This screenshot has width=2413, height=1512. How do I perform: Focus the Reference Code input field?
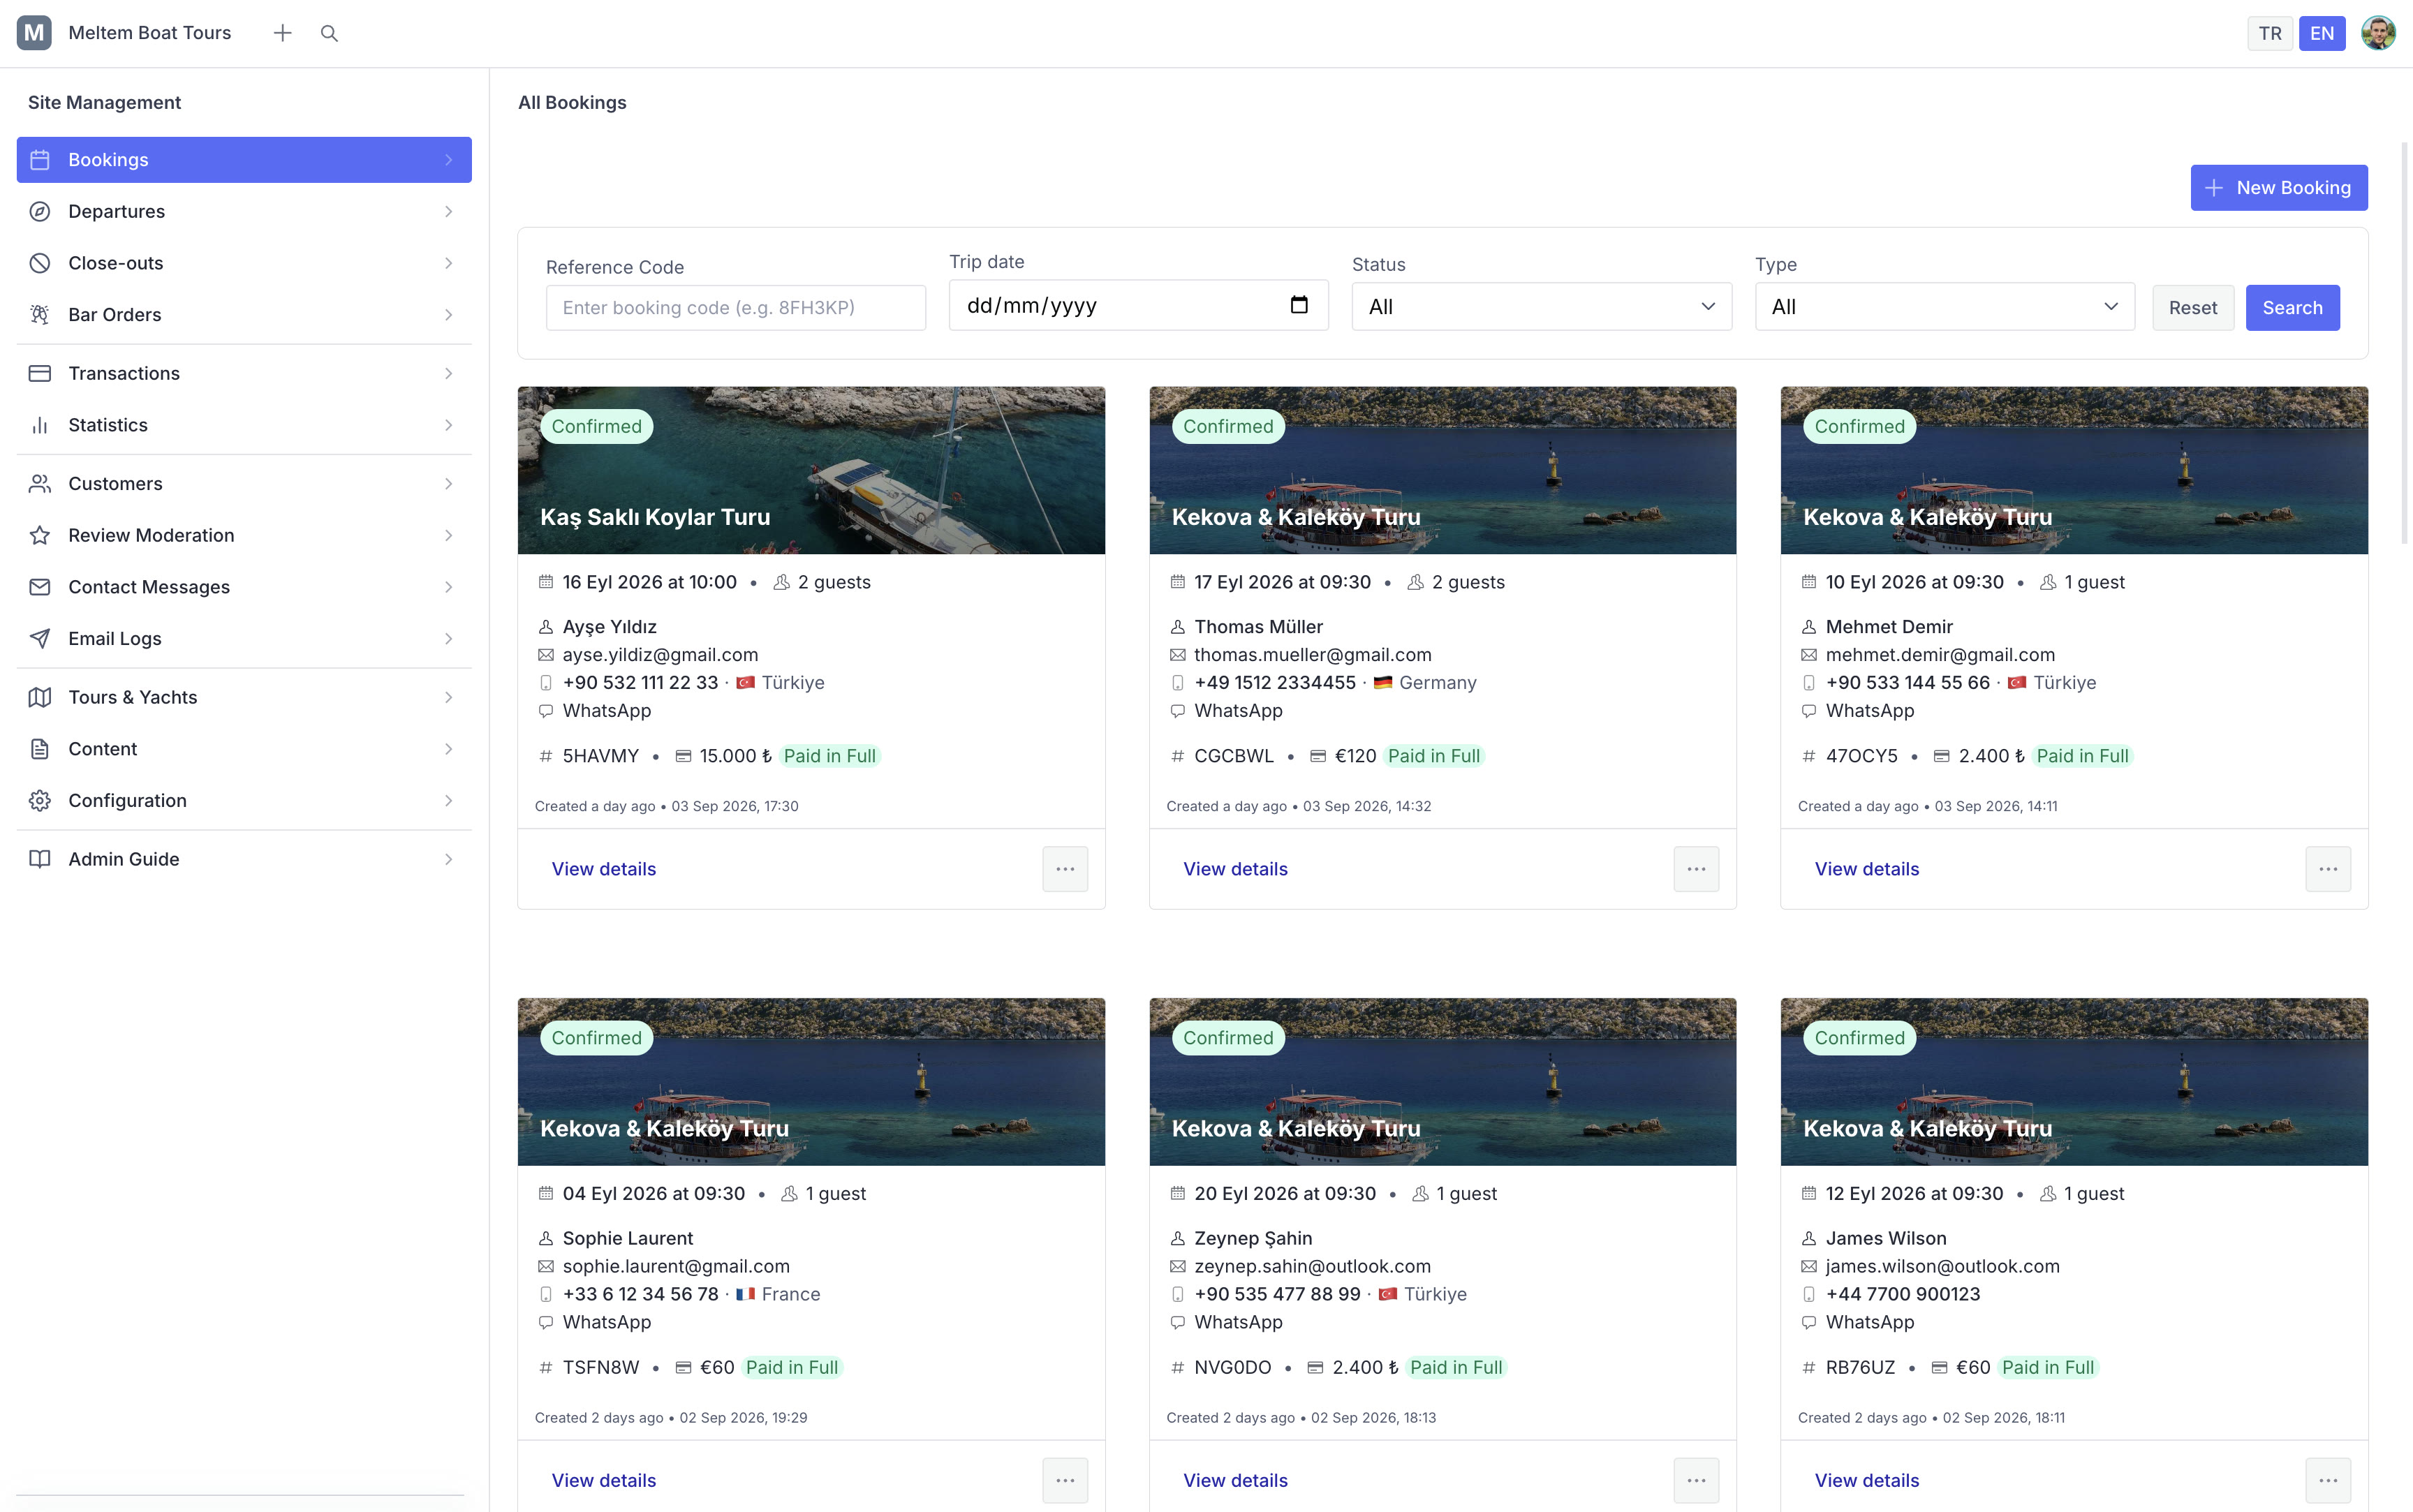(735, 308)
